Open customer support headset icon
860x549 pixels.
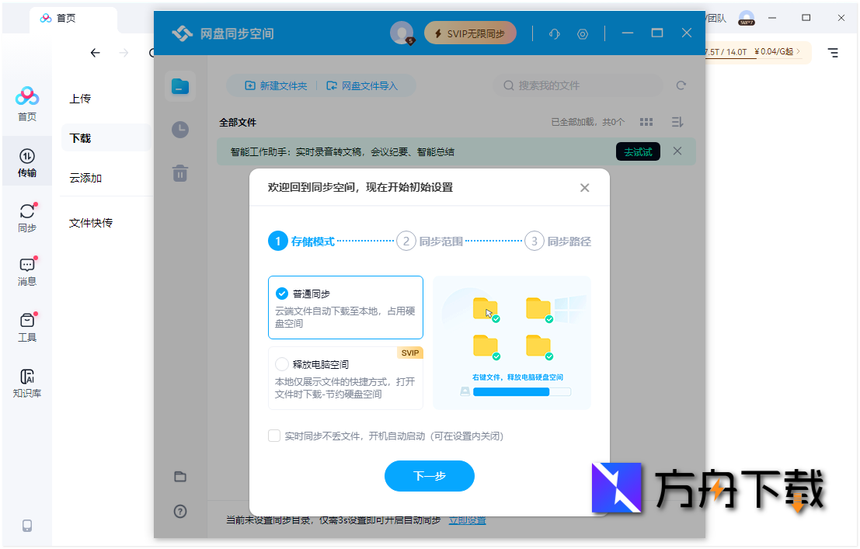(x=554, y=33)
